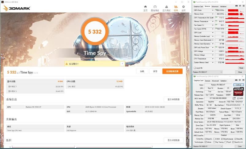
Task: Click the GPU-Z Sensors window title icon
Action: (x=194, y=2)
